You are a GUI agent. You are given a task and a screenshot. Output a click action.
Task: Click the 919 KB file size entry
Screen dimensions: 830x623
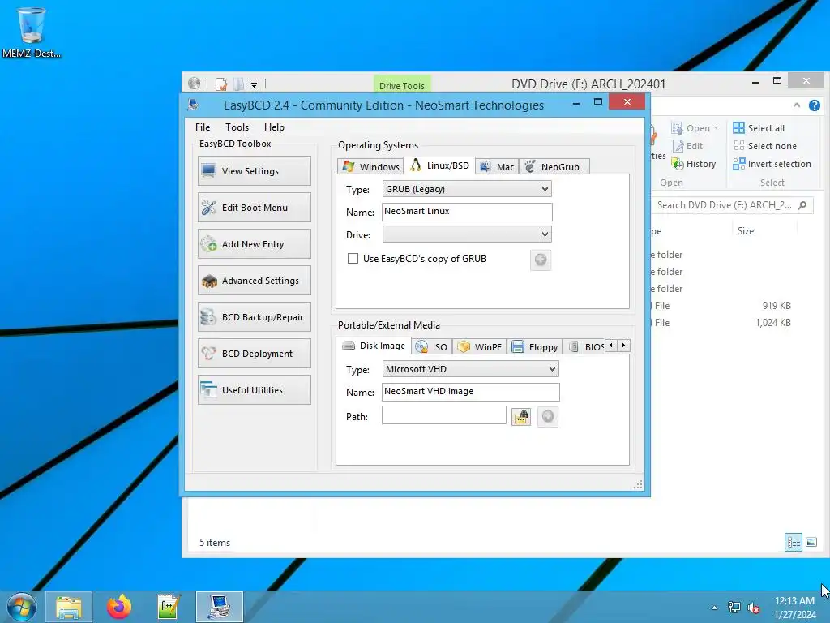[x=777, y=306]
